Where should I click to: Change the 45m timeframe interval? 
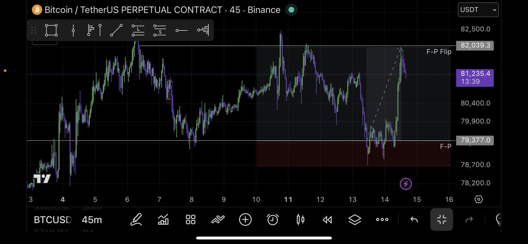click(92, 219)
